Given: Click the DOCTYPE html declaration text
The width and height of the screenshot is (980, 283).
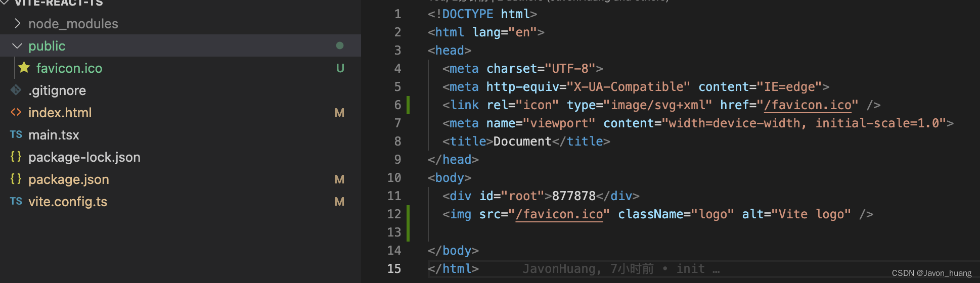Looking at the screenshot, I should tap(482, 14).
